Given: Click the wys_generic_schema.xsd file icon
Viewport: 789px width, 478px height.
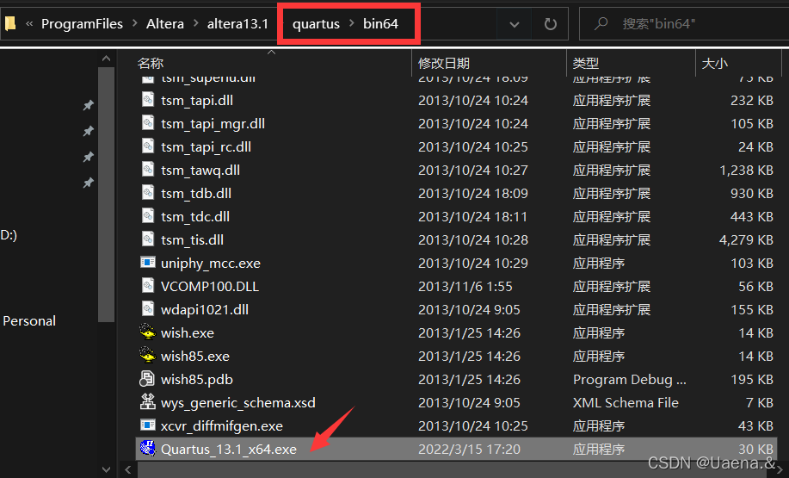Looking at the screenshot, I should [147, 402].
